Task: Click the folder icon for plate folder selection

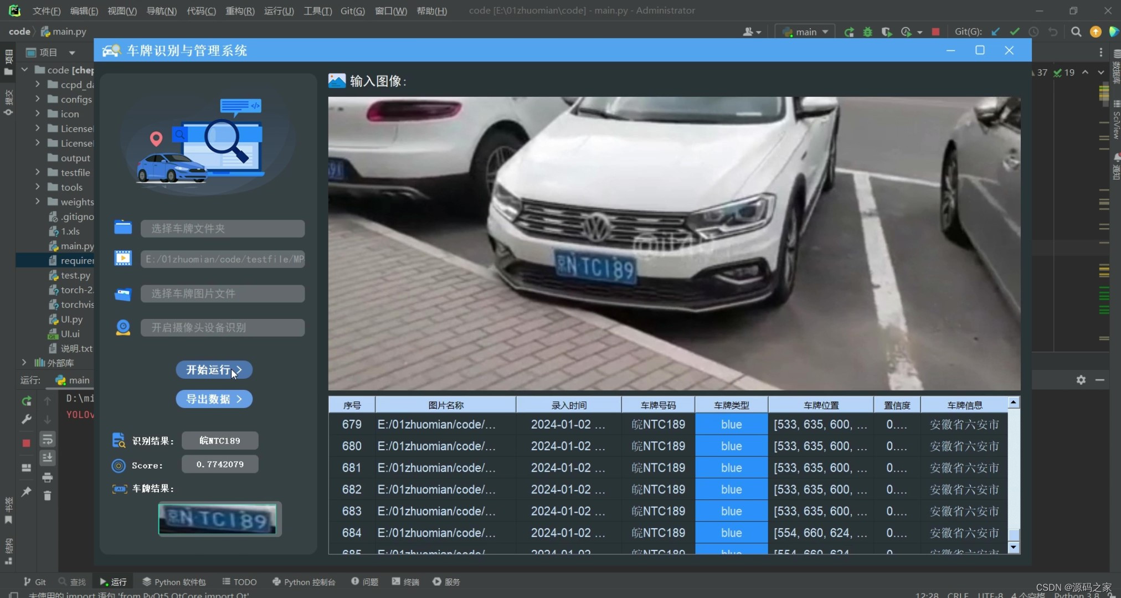Action: 123,228
